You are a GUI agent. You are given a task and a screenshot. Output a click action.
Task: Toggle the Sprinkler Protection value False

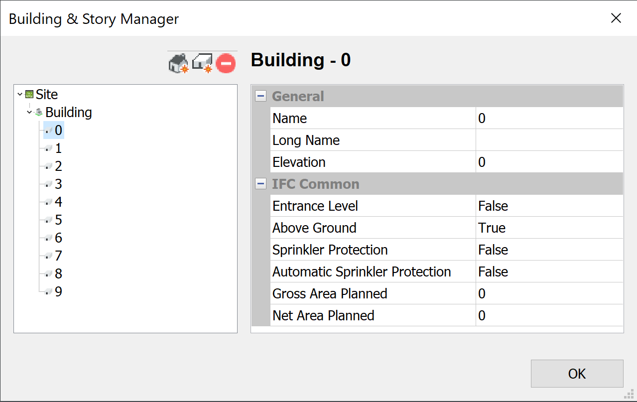tap(548, 250)
